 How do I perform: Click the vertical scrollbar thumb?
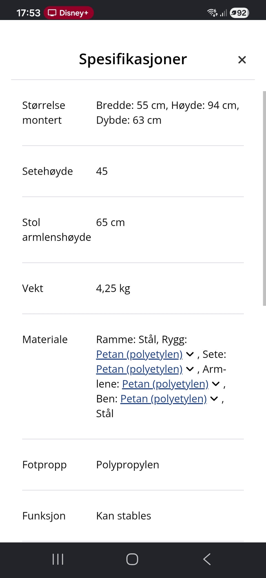coord(264,198)
